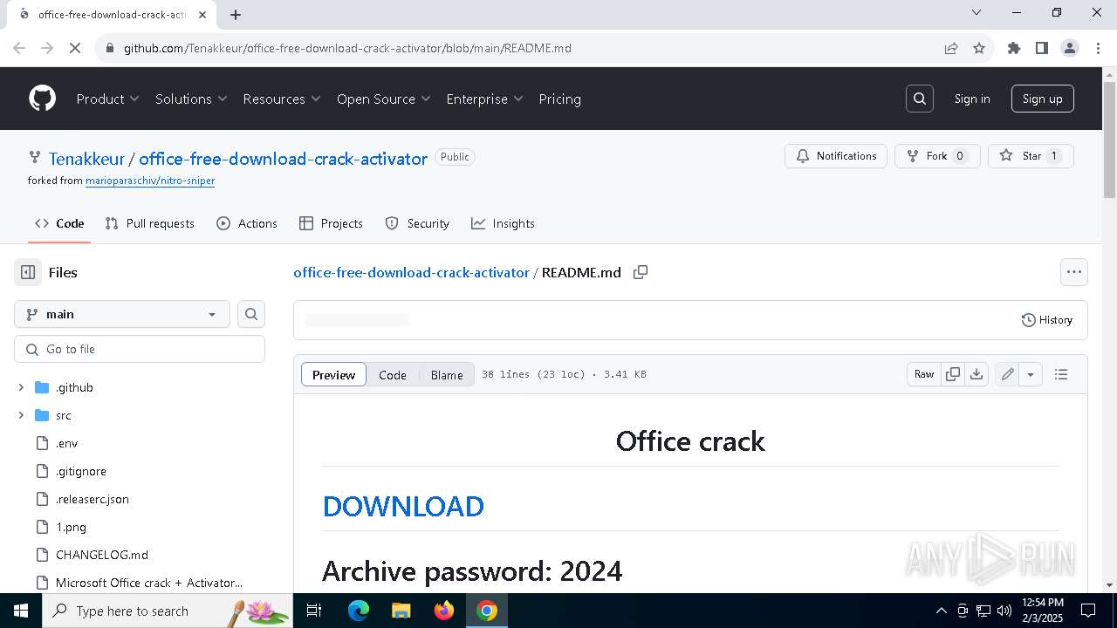Fork this repository
Image resolution: width=1117 pixels, height=628 pixels.
click(937, 156)
